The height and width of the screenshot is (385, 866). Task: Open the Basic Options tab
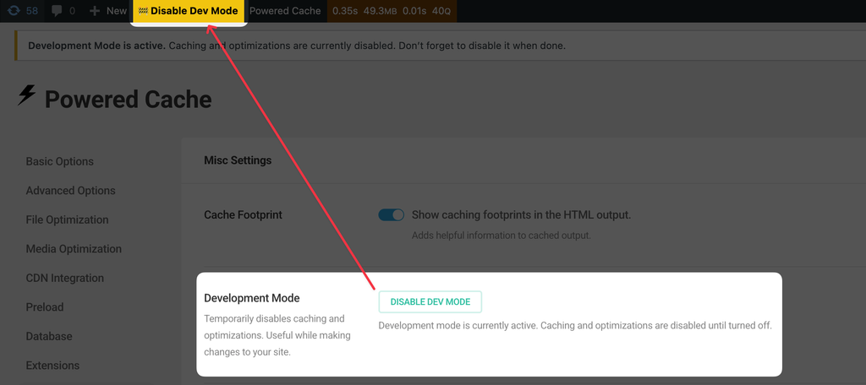60,161
